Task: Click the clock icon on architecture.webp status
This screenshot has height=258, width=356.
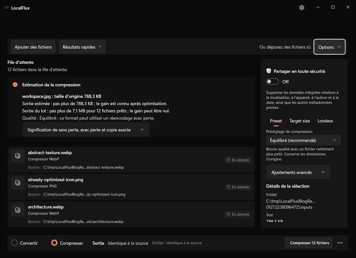Action: tap(228, 214)
